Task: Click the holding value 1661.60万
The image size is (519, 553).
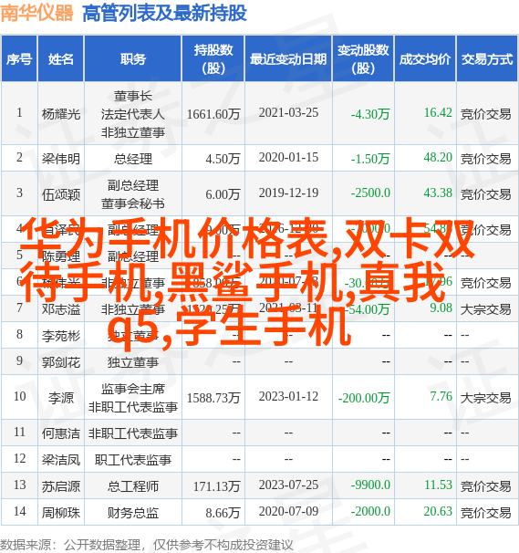Action: 213,114
